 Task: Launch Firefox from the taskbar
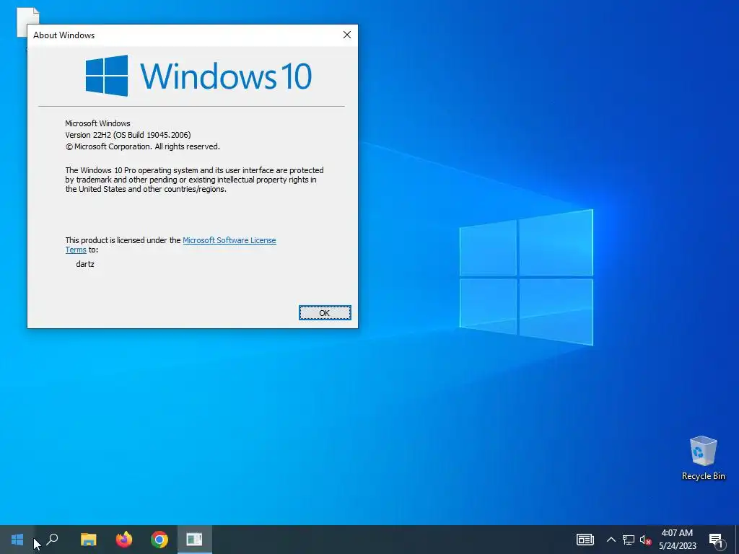point(124,540)
